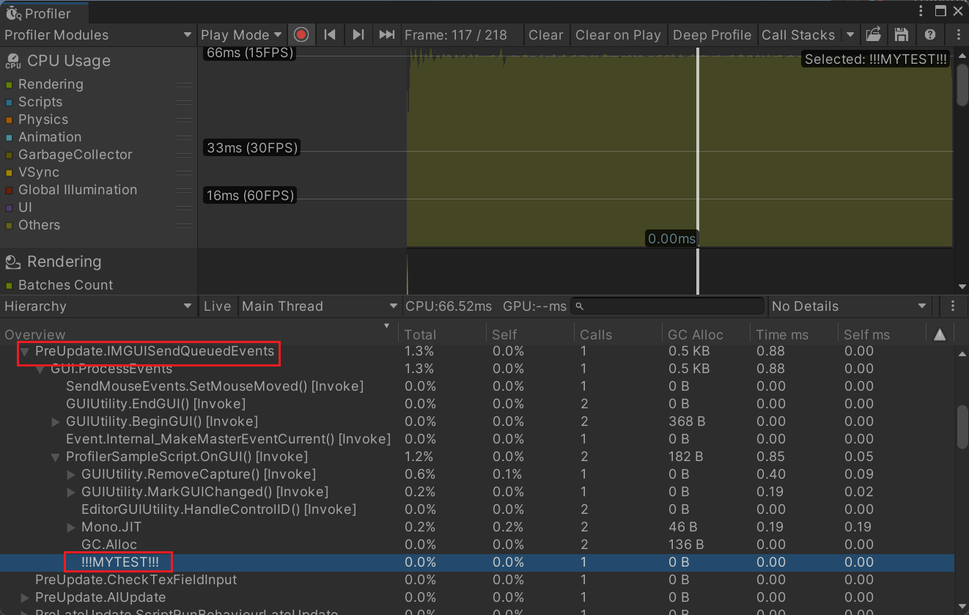This screenshot has height=615, width=969.
Task: Toggle the Scripts category color box
Action: pyautogui.click(x=9, y=103)
